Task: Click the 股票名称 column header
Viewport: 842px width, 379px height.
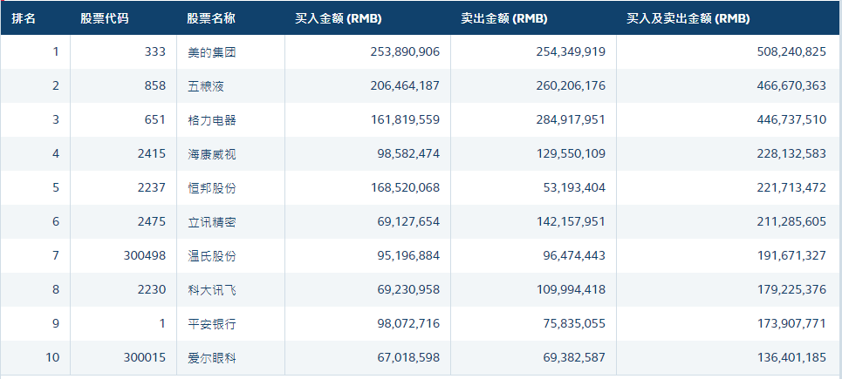Action: [x=211, y=18]
